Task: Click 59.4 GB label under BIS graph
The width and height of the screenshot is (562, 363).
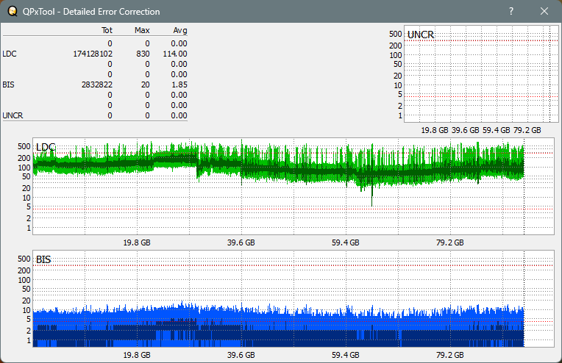Action: [345, 355]
